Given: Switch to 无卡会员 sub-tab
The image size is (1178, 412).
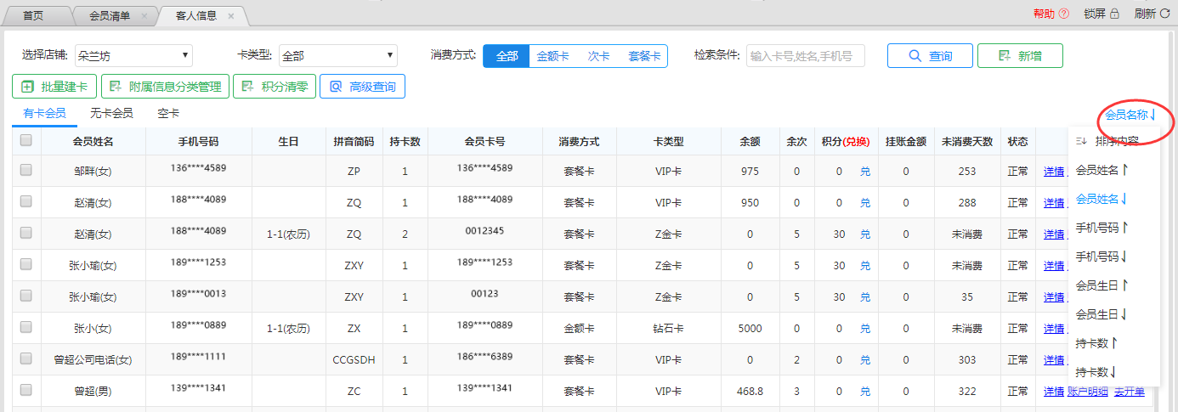Looking at the screenshot, I should pos(111,113).
